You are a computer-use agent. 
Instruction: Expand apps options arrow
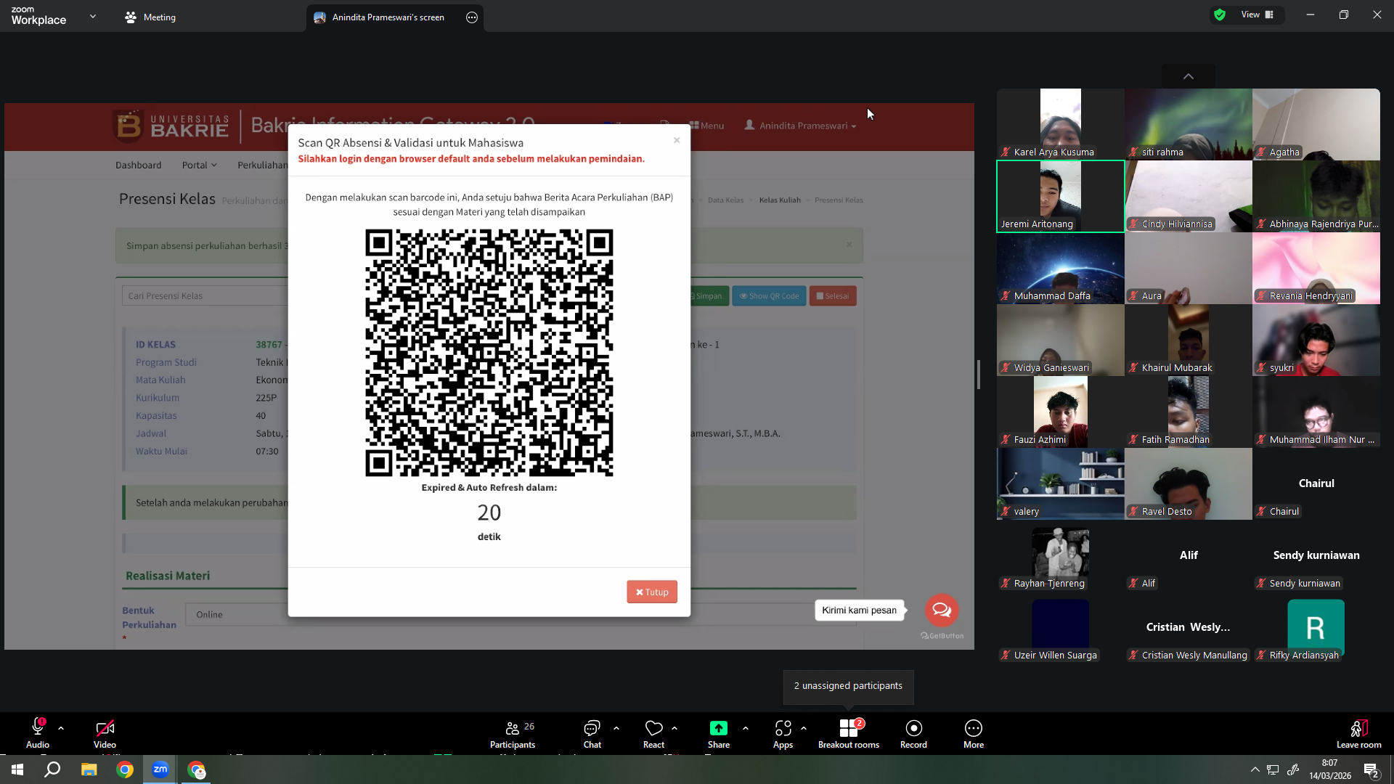(804, 728)
